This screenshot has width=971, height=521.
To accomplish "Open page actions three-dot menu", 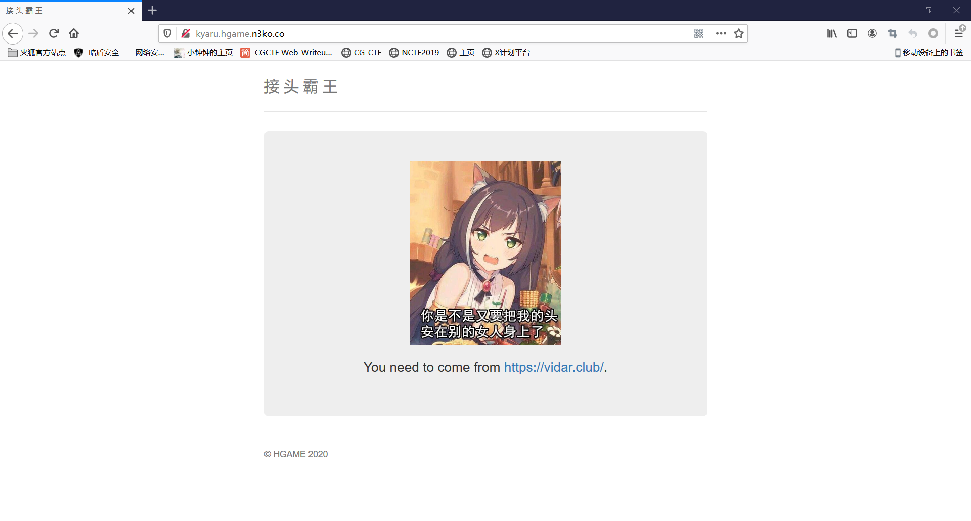I will (x=721, y=33).
